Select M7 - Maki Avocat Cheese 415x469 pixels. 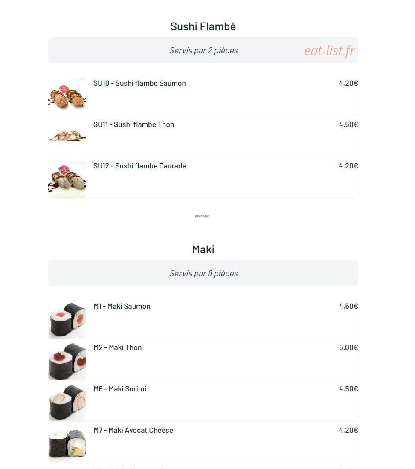133,430
